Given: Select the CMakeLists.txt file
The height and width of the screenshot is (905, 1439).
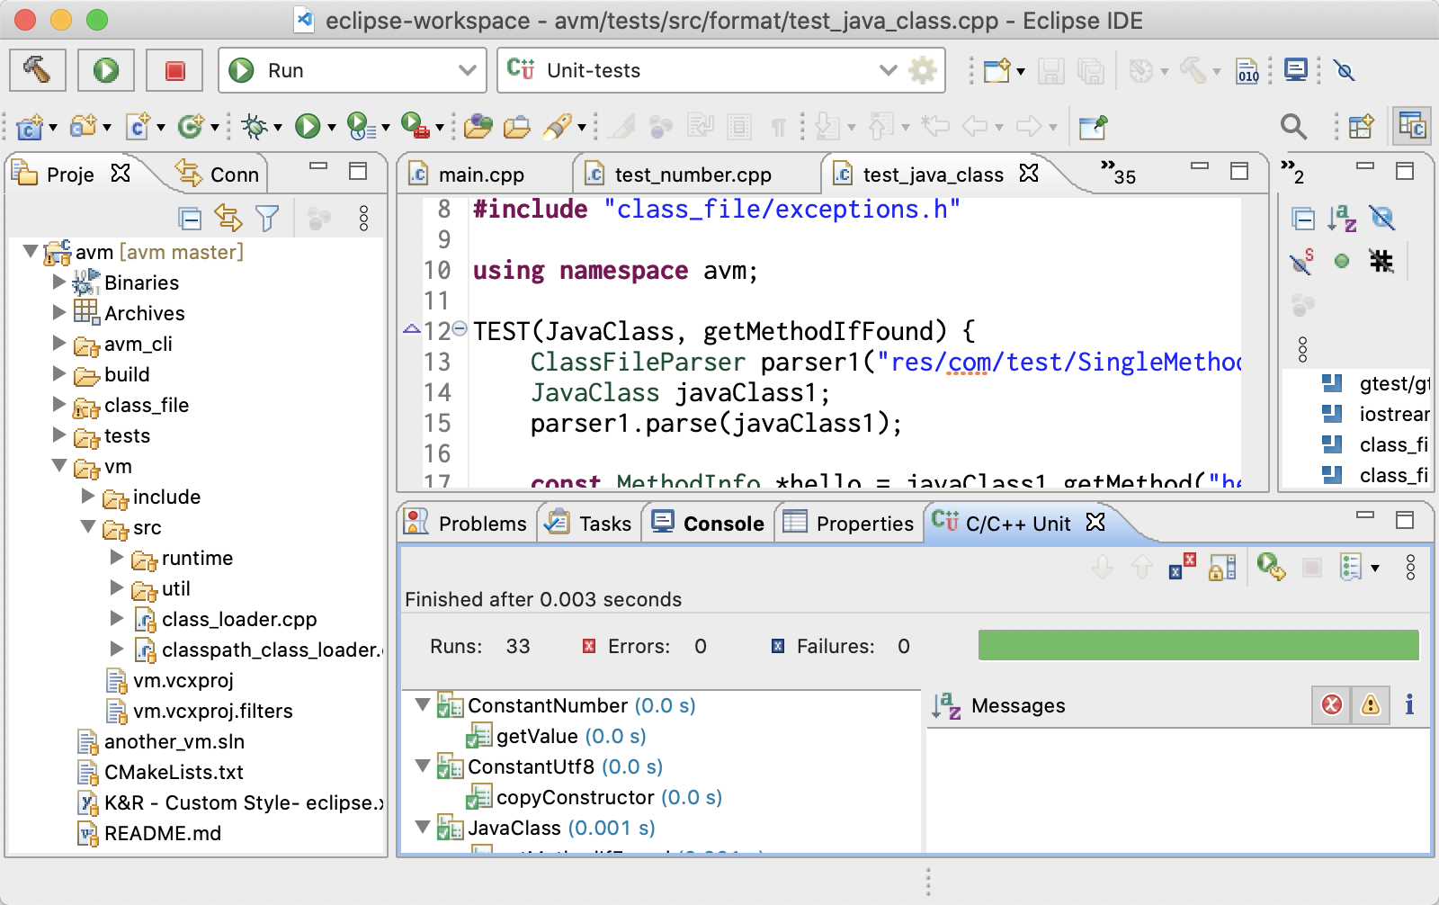Looking at the screenshot, I should (x=174, y=772).
